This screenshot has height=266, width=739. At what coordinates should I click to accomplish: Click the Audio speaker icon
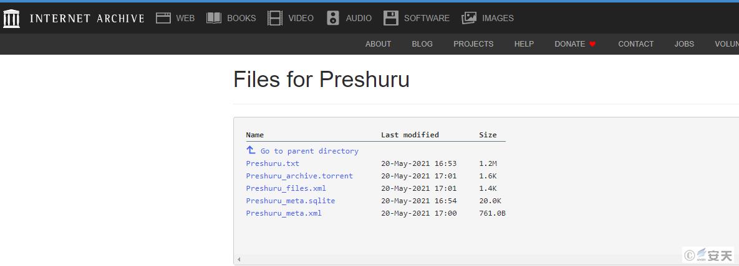(x=333, y=18)
